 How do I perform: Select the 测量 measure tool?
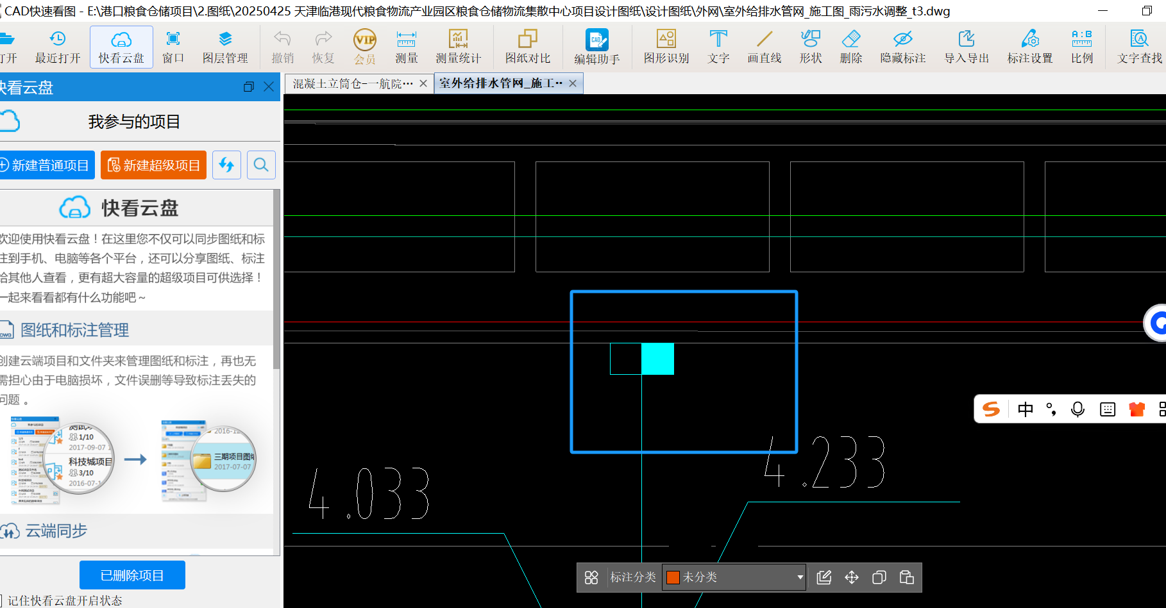[406, 47]
